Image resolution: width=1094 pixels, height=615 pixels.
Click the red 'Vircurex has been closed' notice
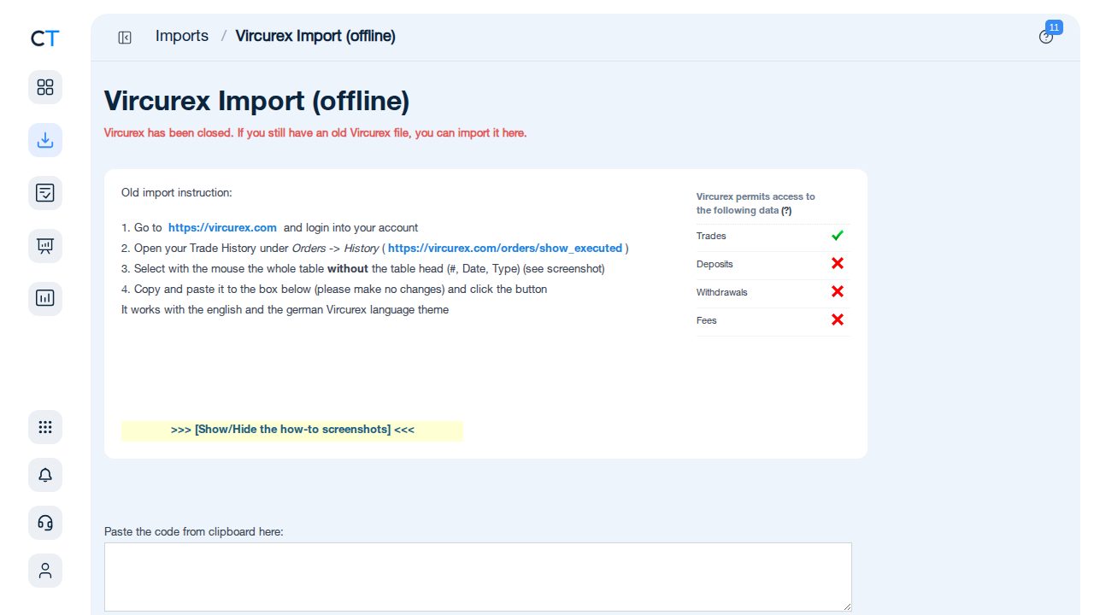click(x=315, y=133)
